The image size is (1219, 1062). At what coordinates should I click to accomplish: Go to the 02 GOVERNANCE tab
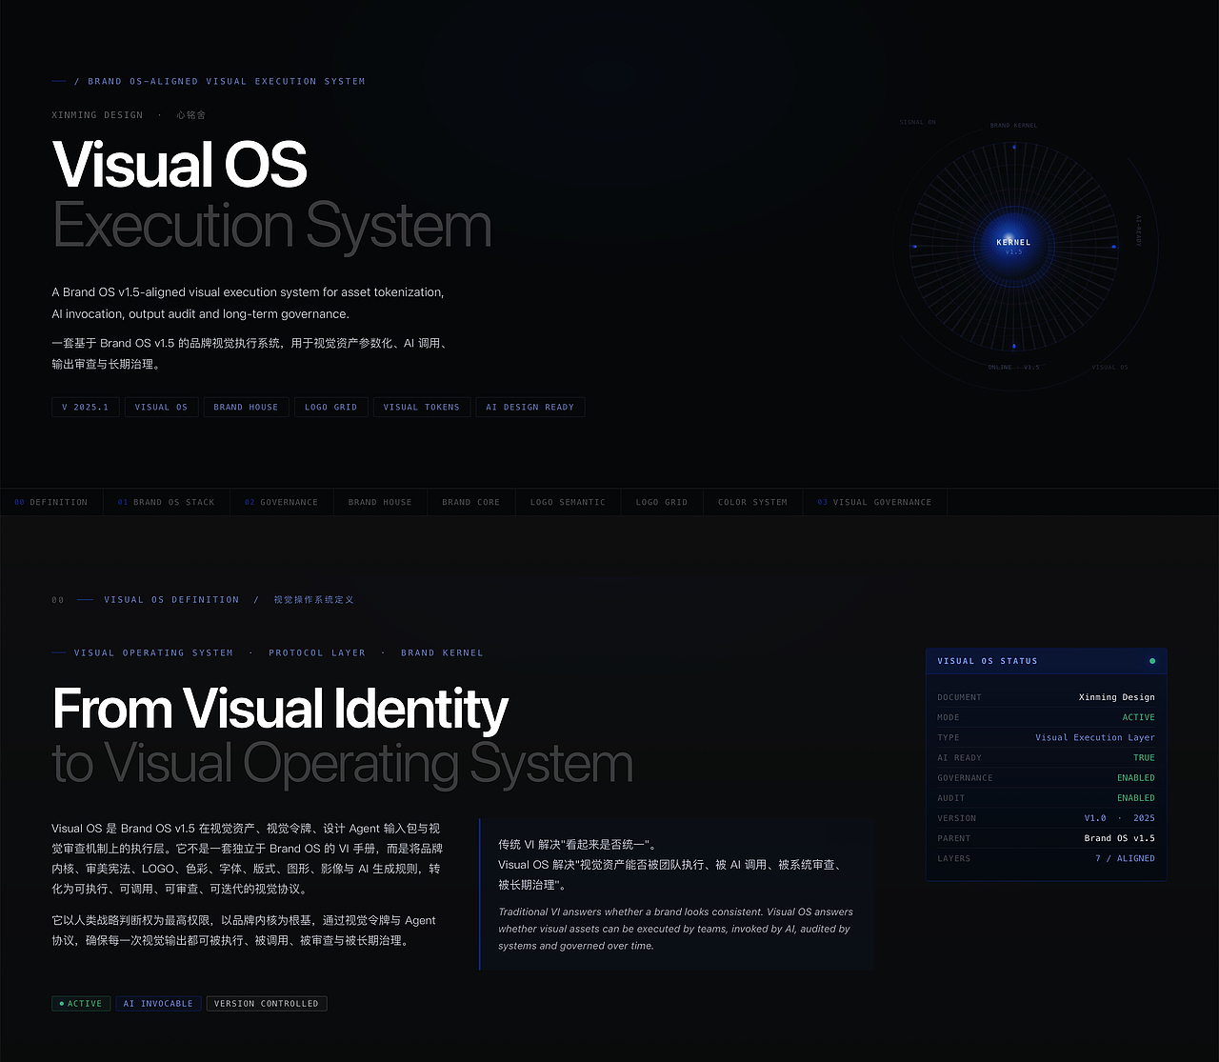(281, 502)
